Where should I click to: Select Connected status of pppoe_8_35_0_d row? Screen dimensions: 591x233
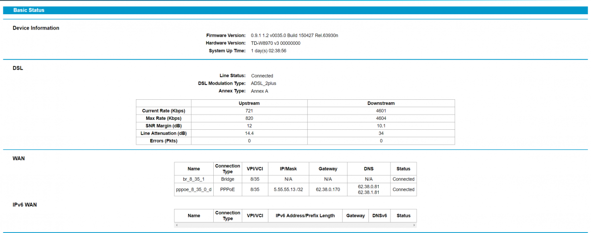pos(403,189)
